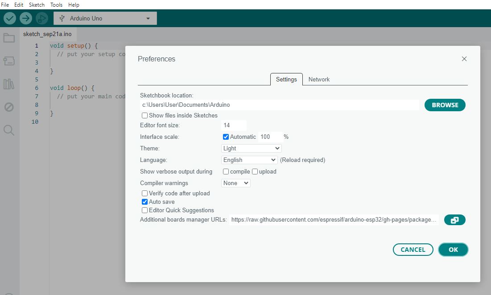
Task: Enable verbose output during compile
Action: click(226, 171)
